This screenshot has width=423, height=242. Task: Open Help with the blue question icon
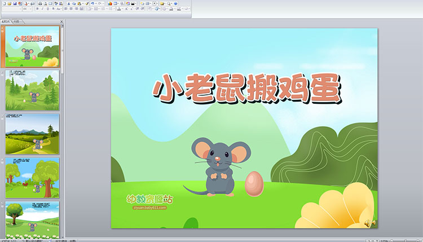coord(175,3)
